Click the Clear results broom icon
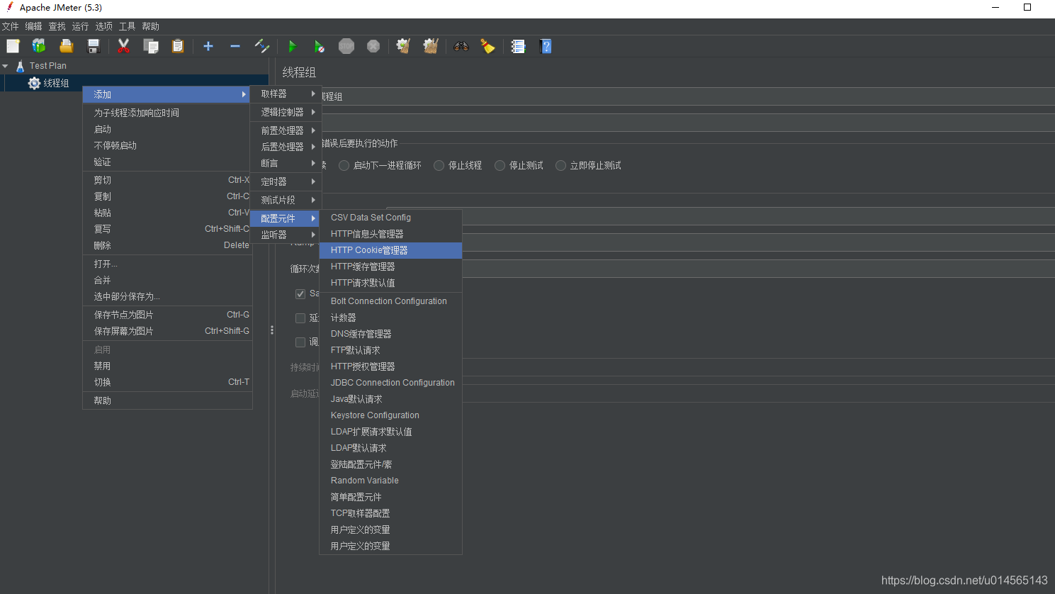The image size is (1055, 594). (x=403, y=46)
